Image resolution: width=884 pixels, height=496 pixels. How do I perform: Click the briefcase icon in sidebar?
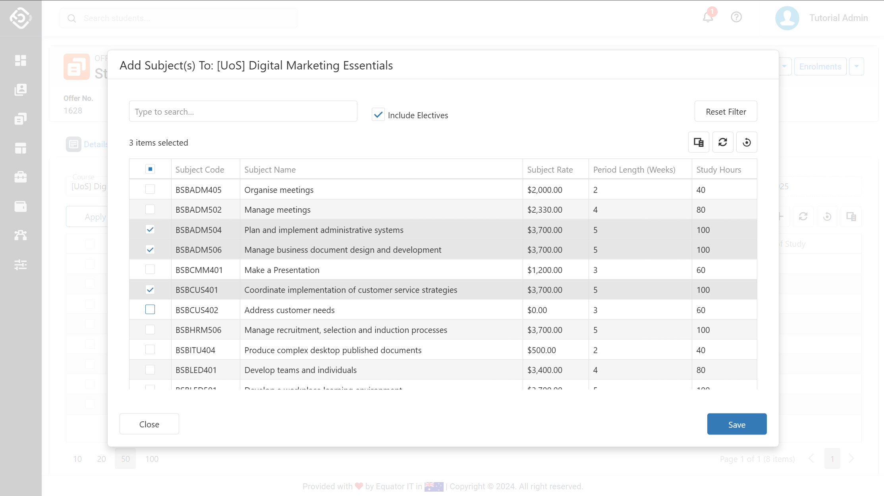21,177
